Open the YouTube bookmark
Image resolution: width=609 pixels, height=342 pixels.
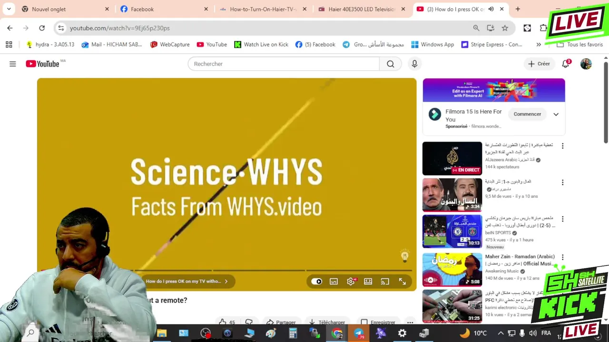212,44
